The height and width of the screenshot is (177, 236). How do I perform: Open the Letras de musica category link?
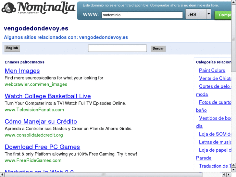coord(215,142)
